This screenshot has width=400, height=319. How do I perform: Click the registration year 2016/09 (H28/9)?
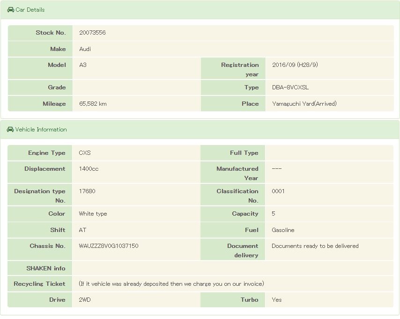295,65
